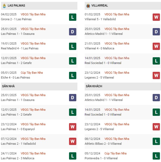Screen dimensions: 161x162
Task: Click the Villarreal club crest icon
Action: pos(88,6)
